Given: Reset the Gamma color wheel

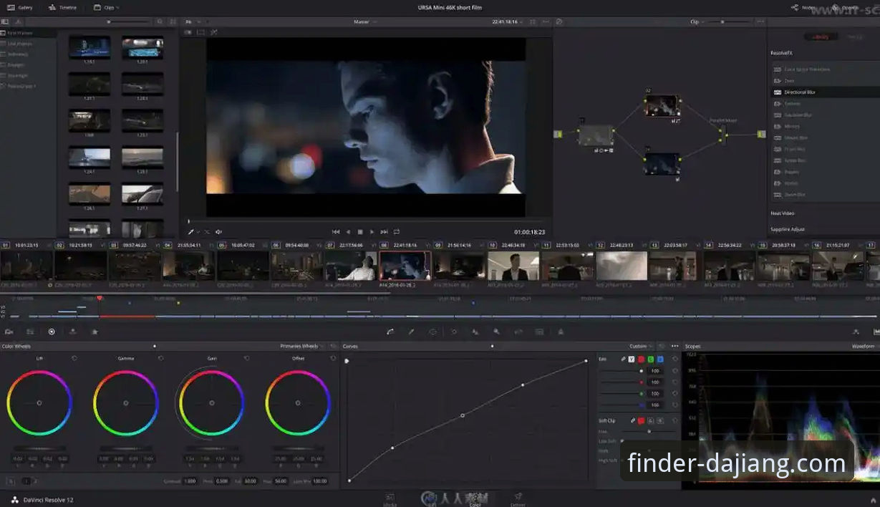Looking at the screenshot, I should [160, 357].
